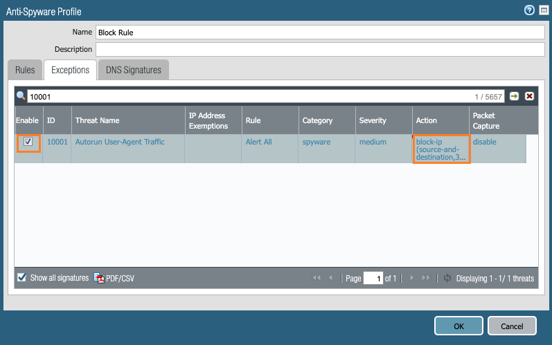The width and height of the screenshot is (552, 345).
Task: Go to the first page arrow
Action: point(317,278)
